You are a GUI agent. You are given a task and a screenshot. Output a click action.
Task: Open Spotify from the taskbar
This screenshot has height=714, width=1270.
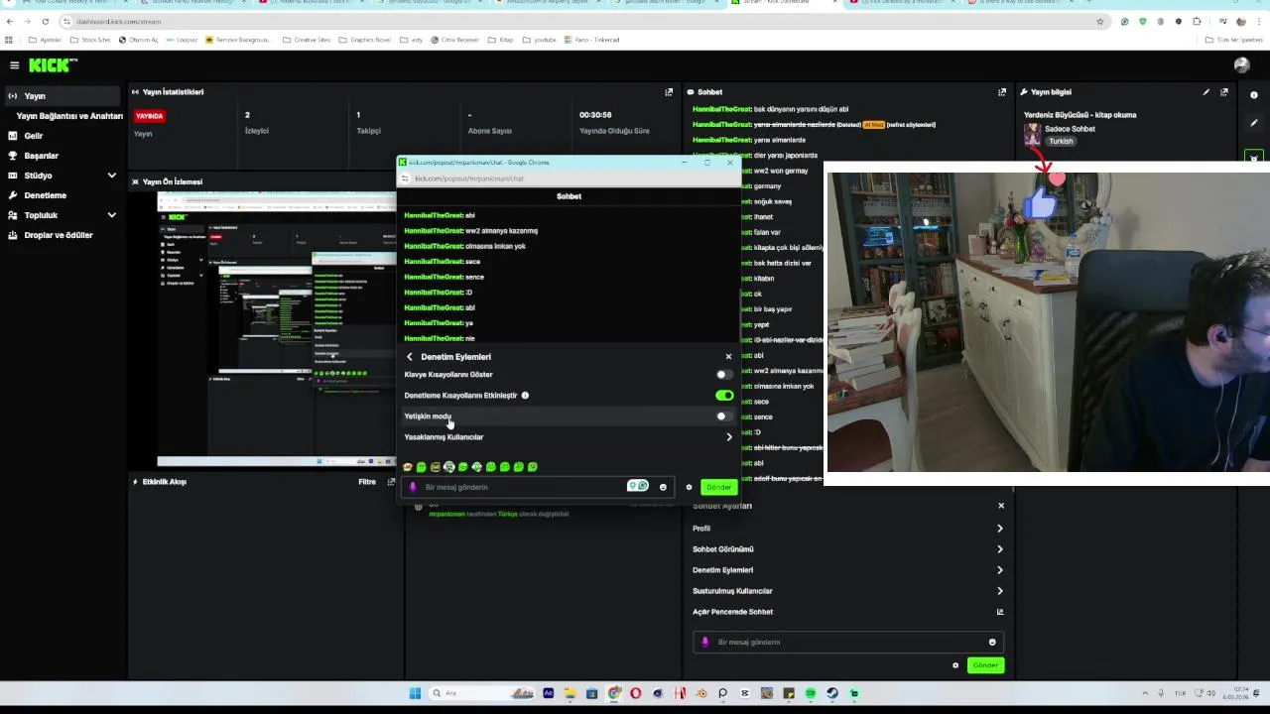click(x=811, y=693)
